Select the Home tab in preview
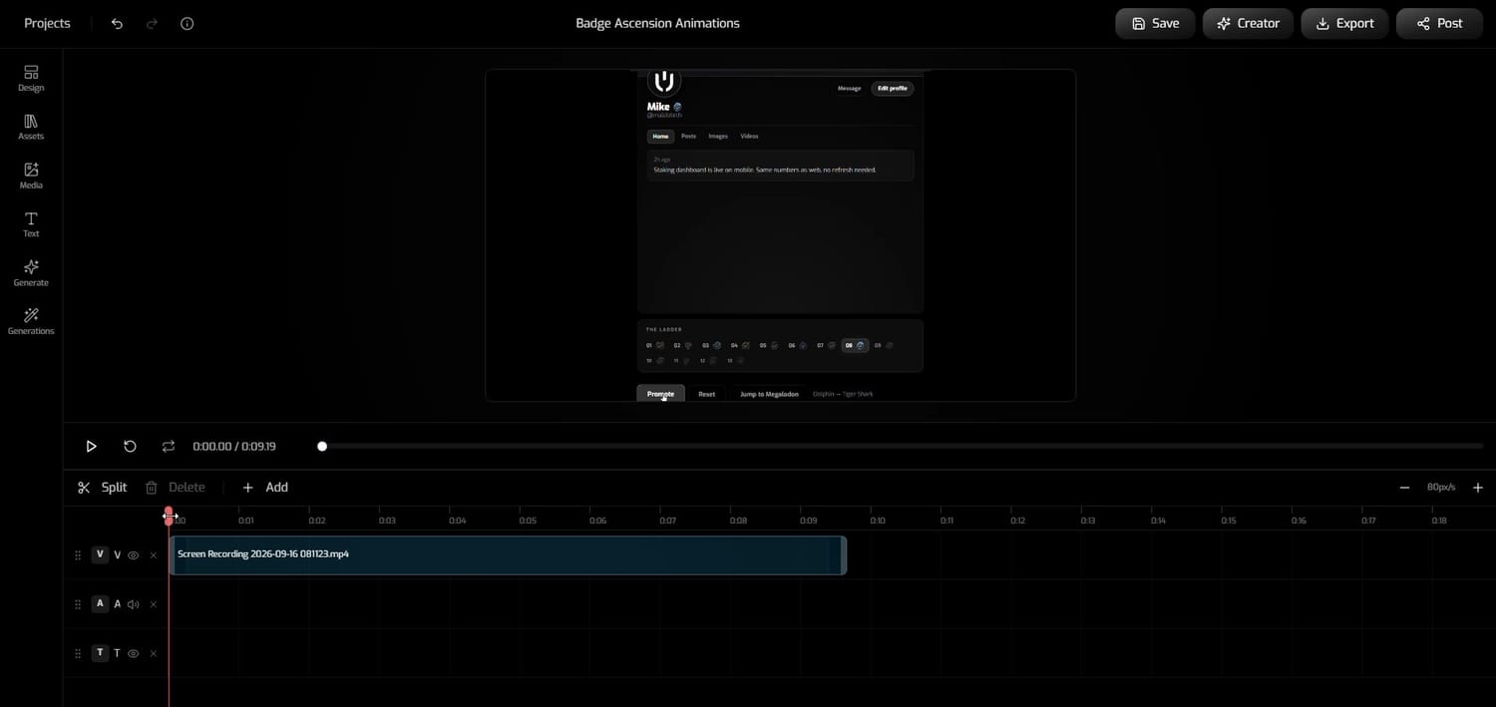Viewport: 1496px width, 707px height. [659, 136]
